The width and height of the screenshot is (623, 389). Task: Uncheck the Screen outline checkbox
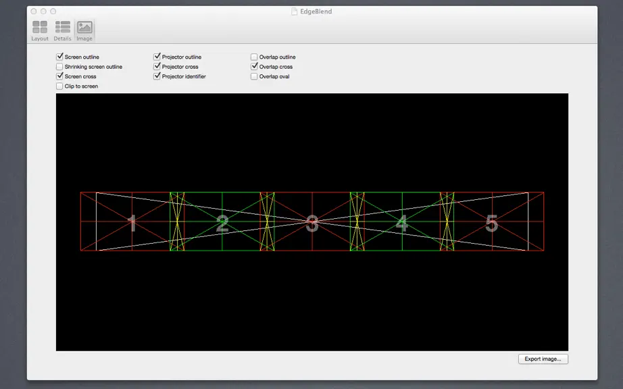point(59,57)
